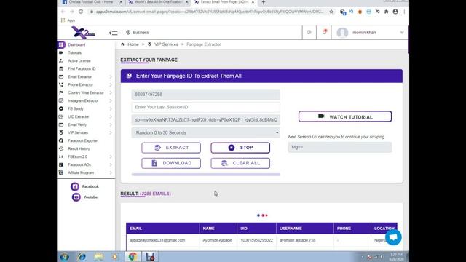The width and height of the screenshot is (466, 262).
Task: Click the extraction progress bar
Action: (205, 175)
